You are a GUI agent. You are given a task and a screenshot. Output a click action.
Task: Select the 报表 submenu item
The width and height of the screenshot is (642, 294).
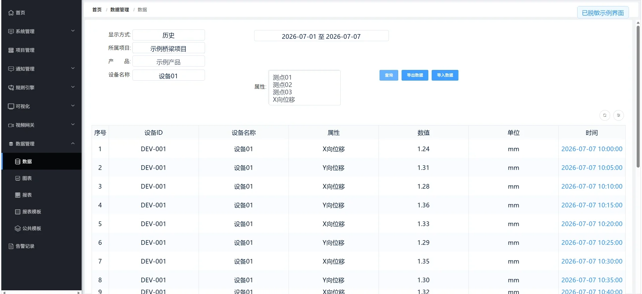coord(41,195)
